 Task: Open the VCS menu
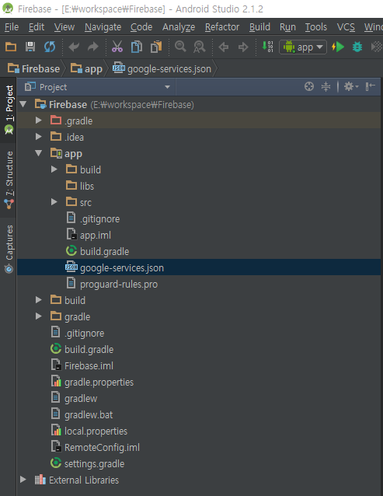pos(346,27)
